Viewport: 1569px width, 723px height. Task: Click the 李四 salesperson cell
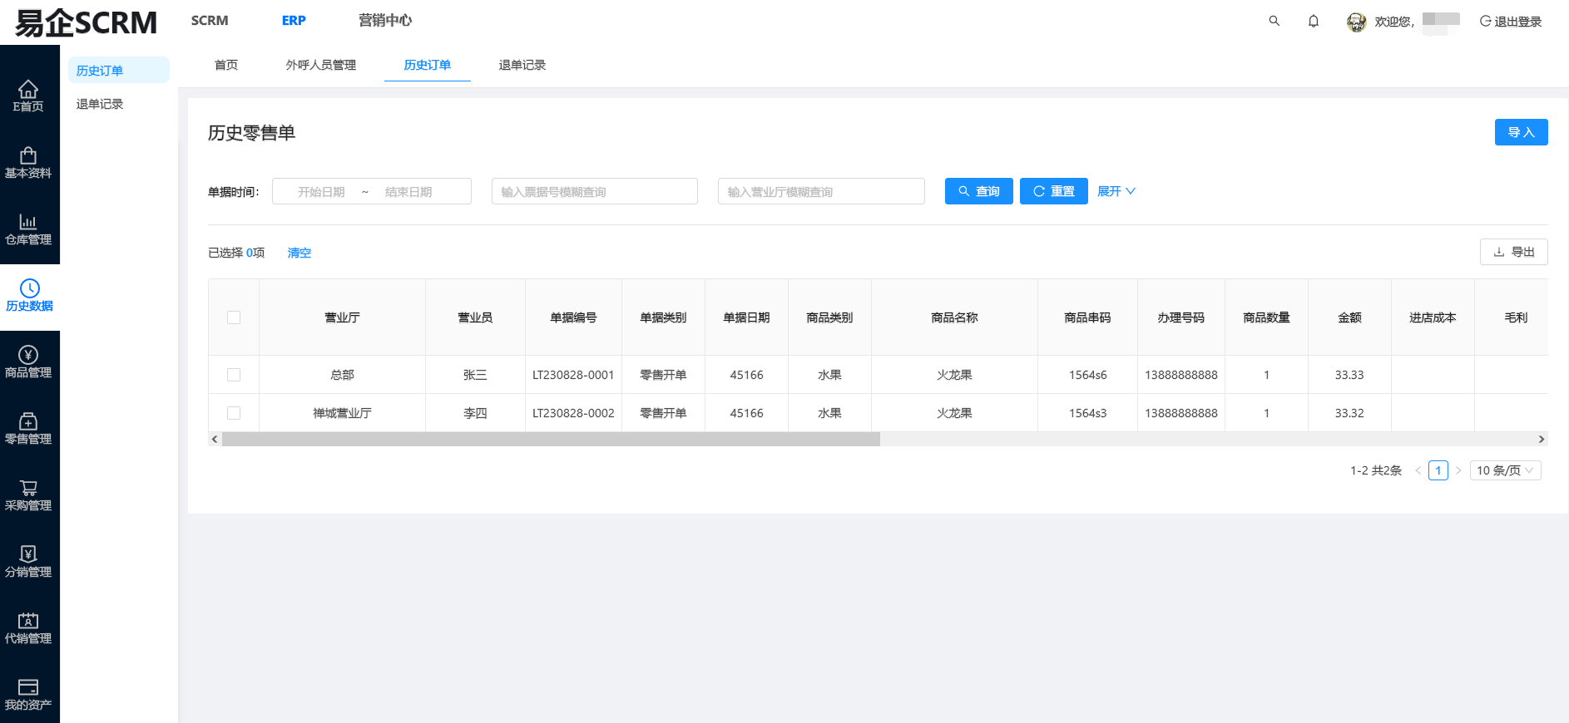coord(475,413)
